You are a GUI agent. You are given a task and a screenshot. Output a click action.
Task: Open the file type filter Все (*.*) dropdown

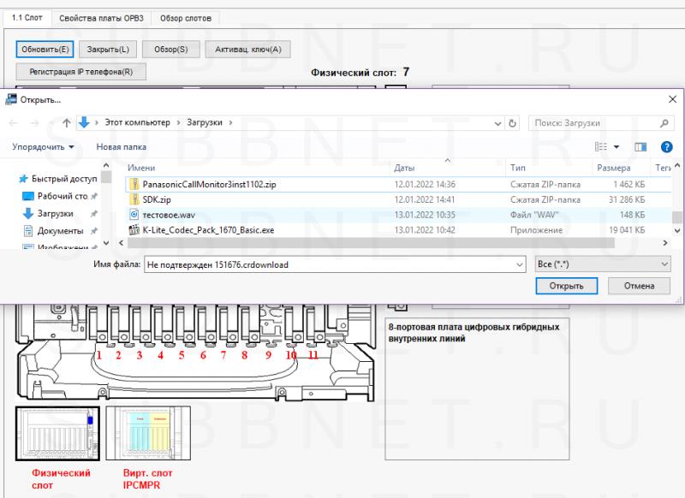tap(602, 265)
